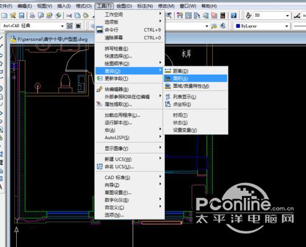Click the blue Help question mark icon
This screenshot has height=247, width=306.
click(x=233, y=16)
